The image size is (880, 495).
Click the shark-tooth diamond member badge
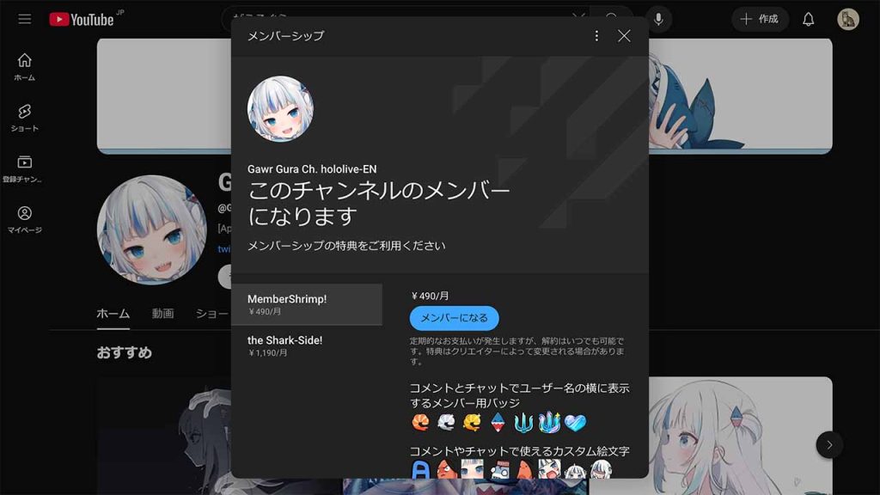click(498, 422)
